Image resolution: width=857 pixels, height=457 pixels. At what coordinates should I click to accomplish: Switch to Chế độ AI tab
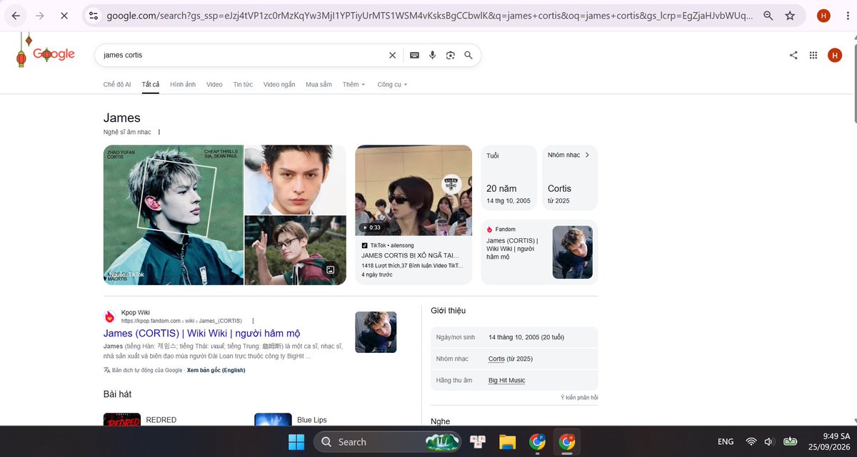coord(117,84)
